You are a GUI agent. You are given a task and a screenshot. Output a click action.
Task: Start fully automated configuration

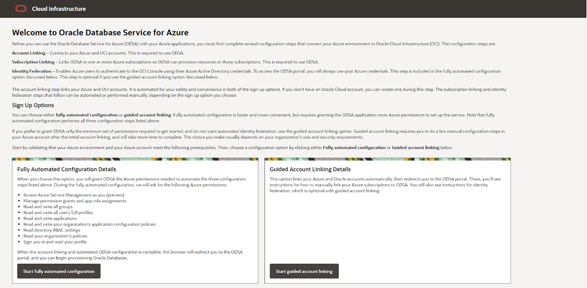59,271
